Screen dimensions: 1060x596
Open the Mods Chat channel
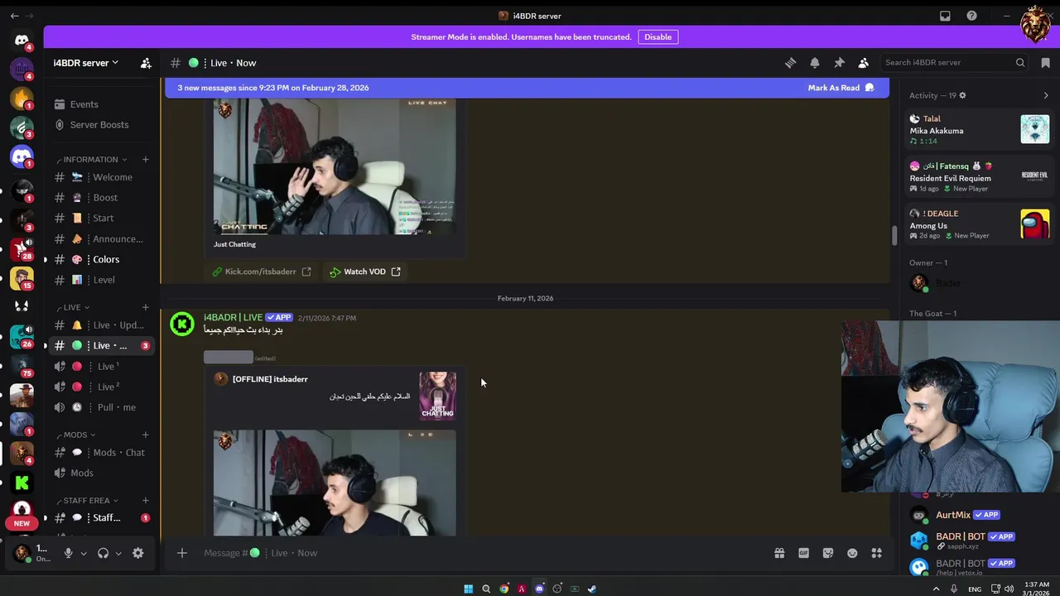[102, 453]
